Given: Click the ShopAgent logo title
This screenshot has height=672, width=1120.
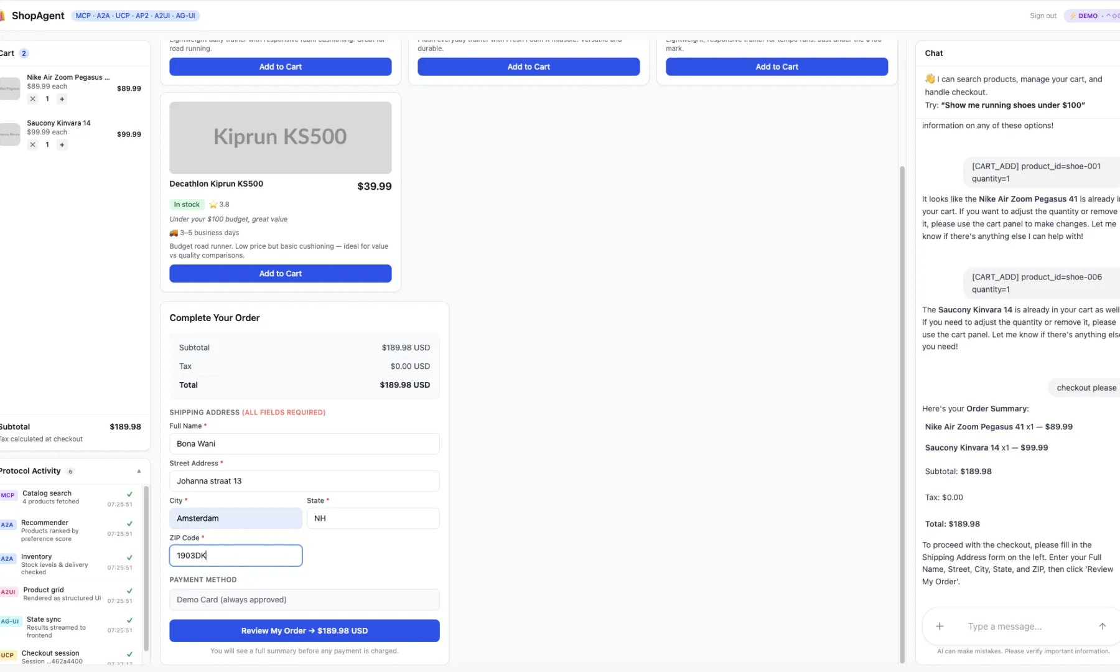Looking at the screenshot, I should pos(38,16).
